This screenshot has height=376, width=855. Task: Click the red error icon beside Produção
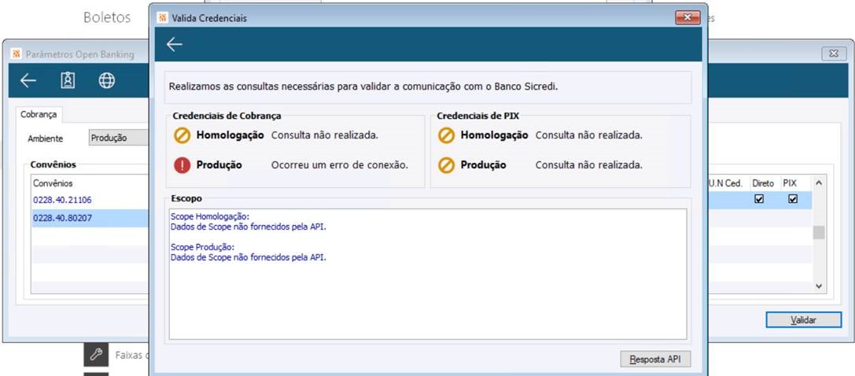coord(182,165)
